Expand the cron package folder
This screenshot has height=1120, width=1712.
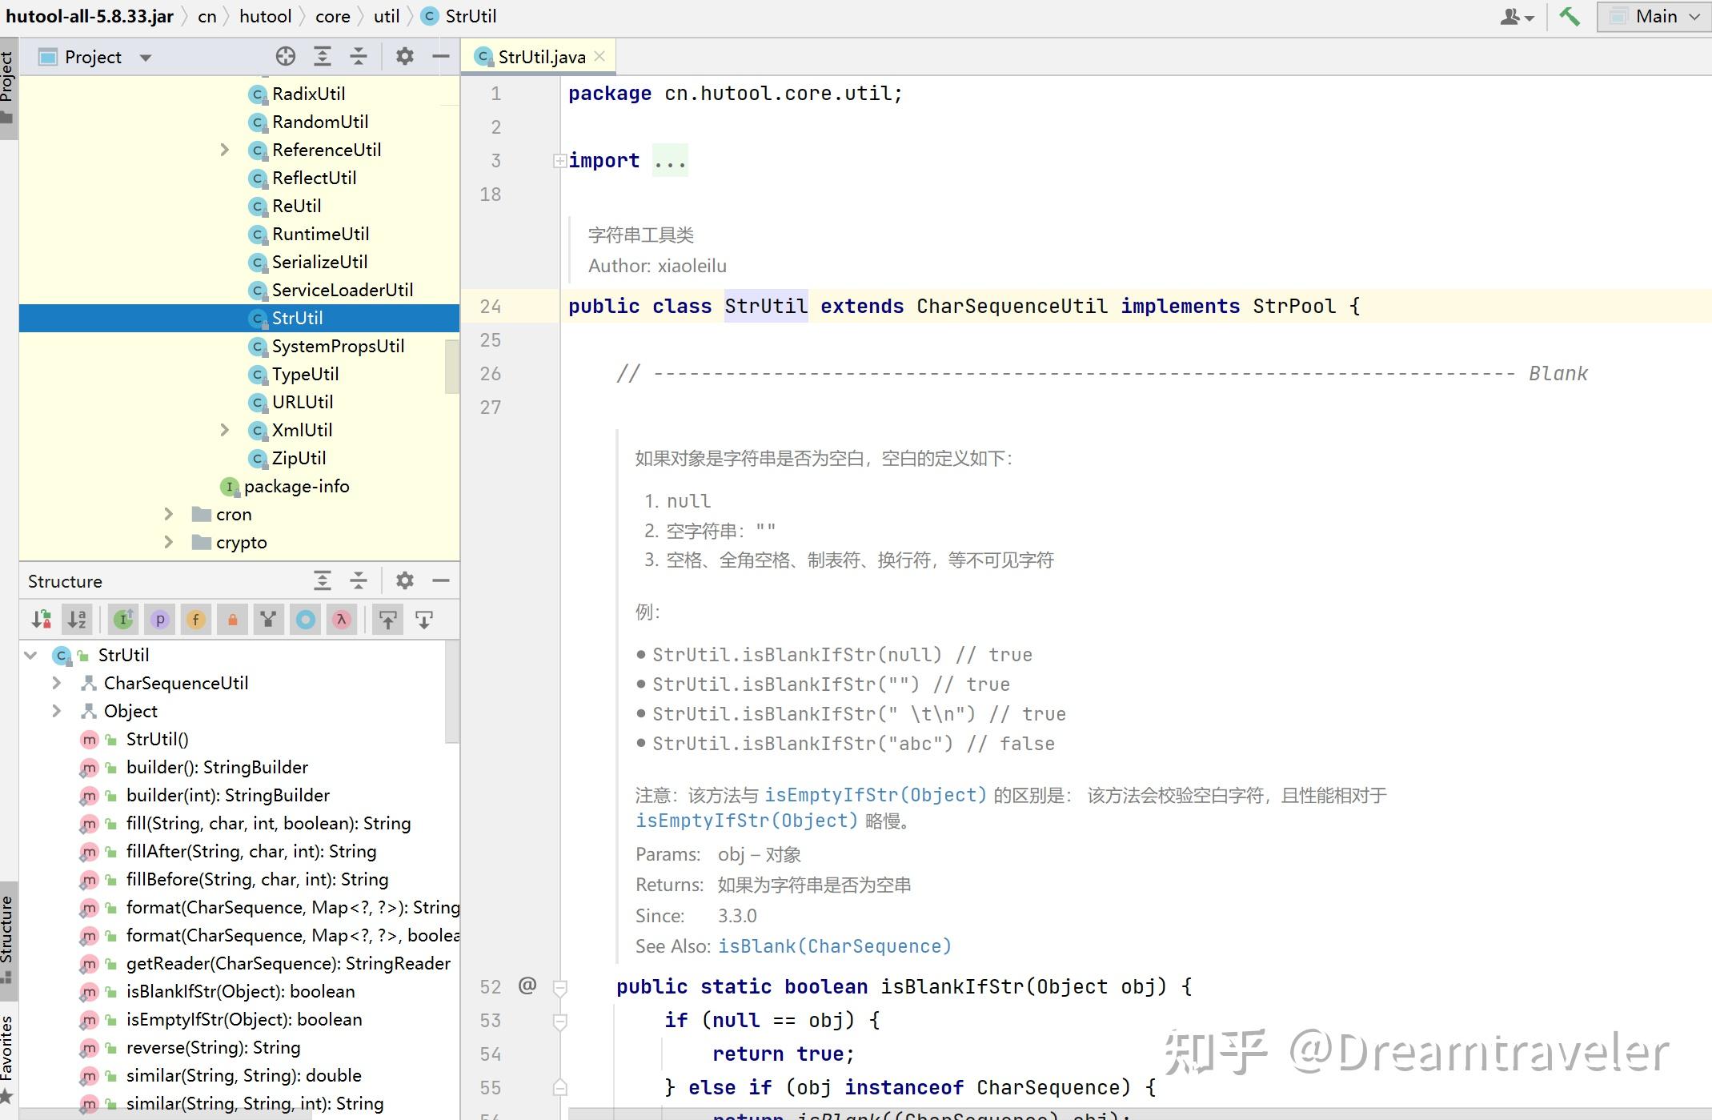click(x=169, y=514)
